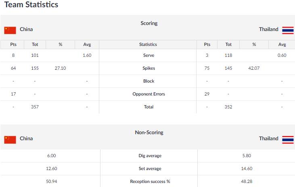
Task: Click the Reception success % label
Action: 150,181
